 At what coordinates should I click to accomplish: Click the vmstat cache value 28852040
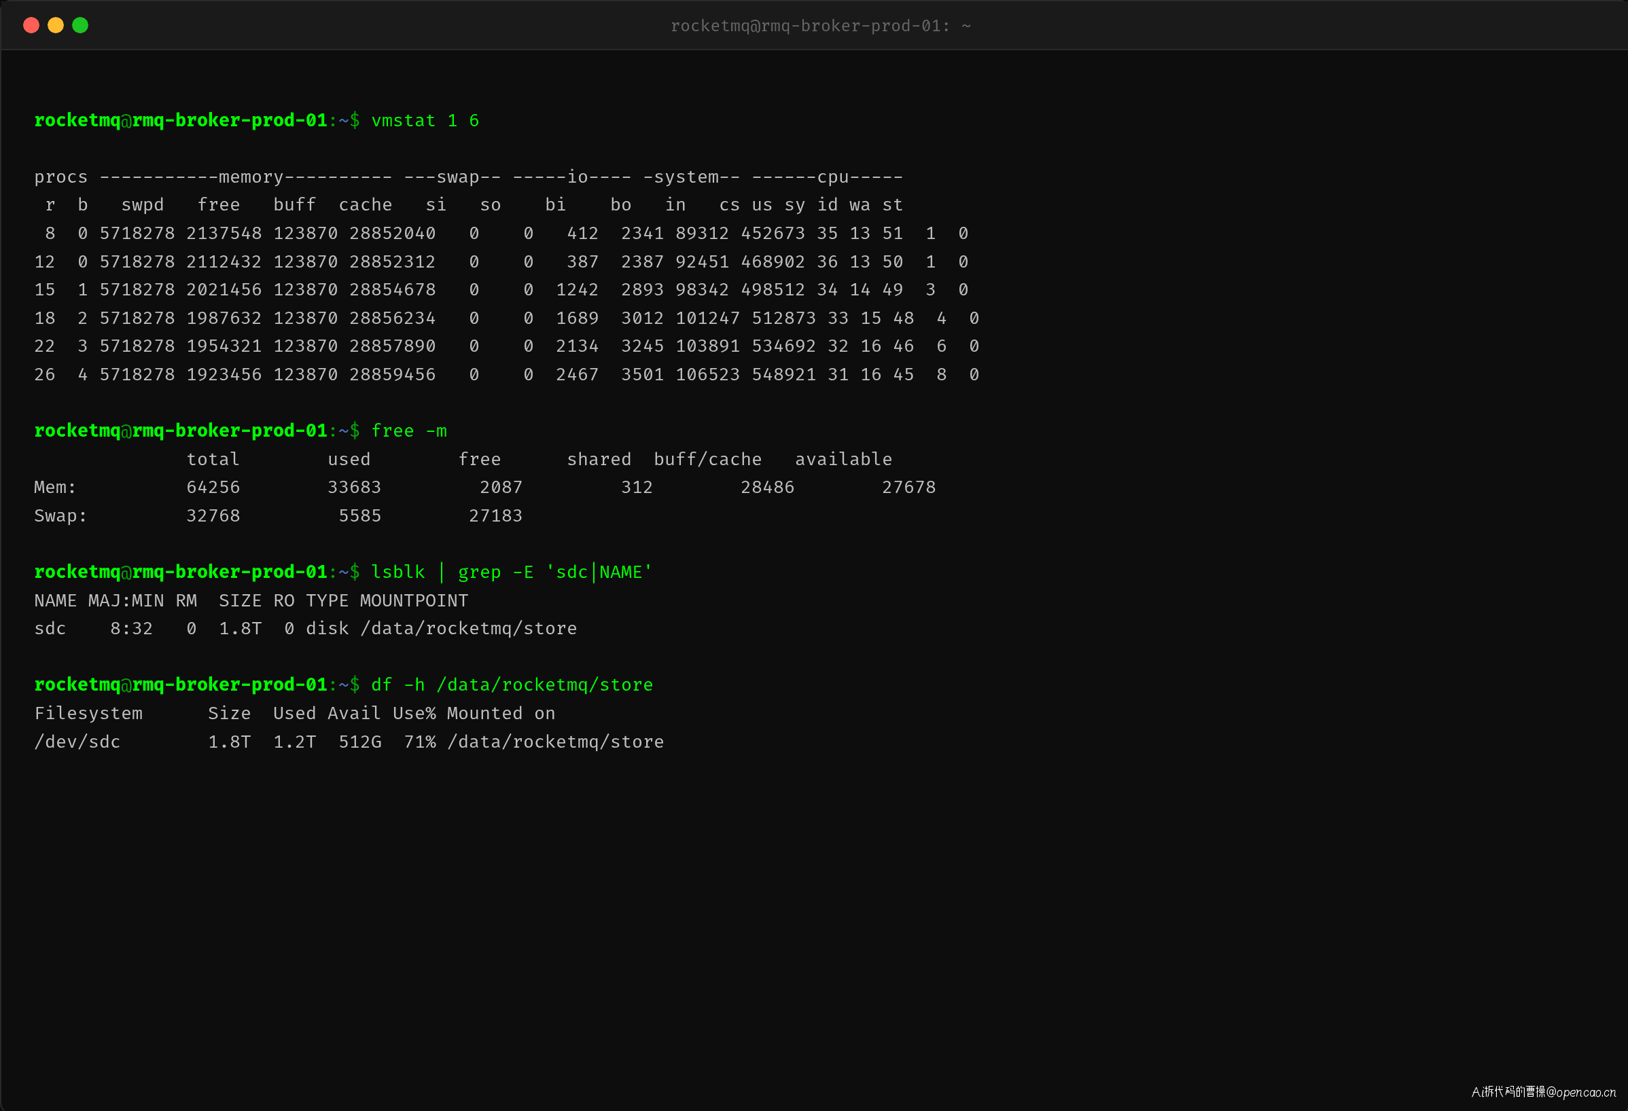click(393, 233)
